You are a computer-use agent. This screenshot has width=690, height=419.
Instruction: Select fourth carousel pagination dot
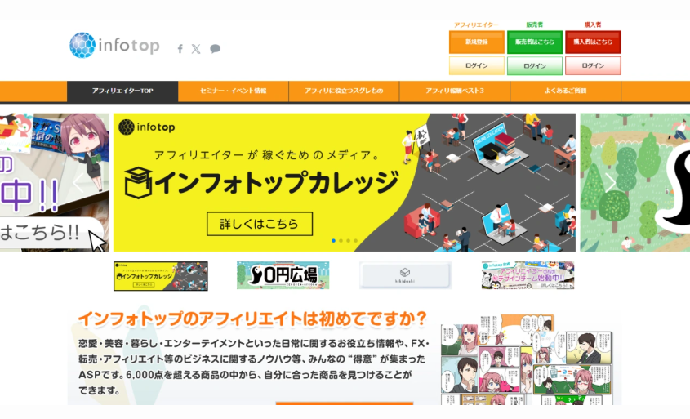(355, 241)
